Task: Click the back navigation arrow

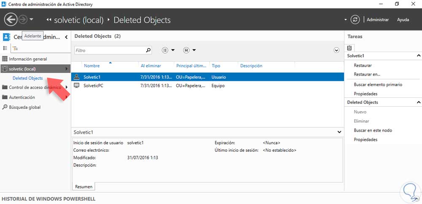Action: pyautogui.click(x=11, y=19)
